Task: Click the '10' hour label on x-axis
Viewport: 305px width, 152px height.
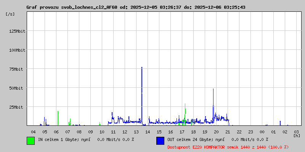Action: 102,132
